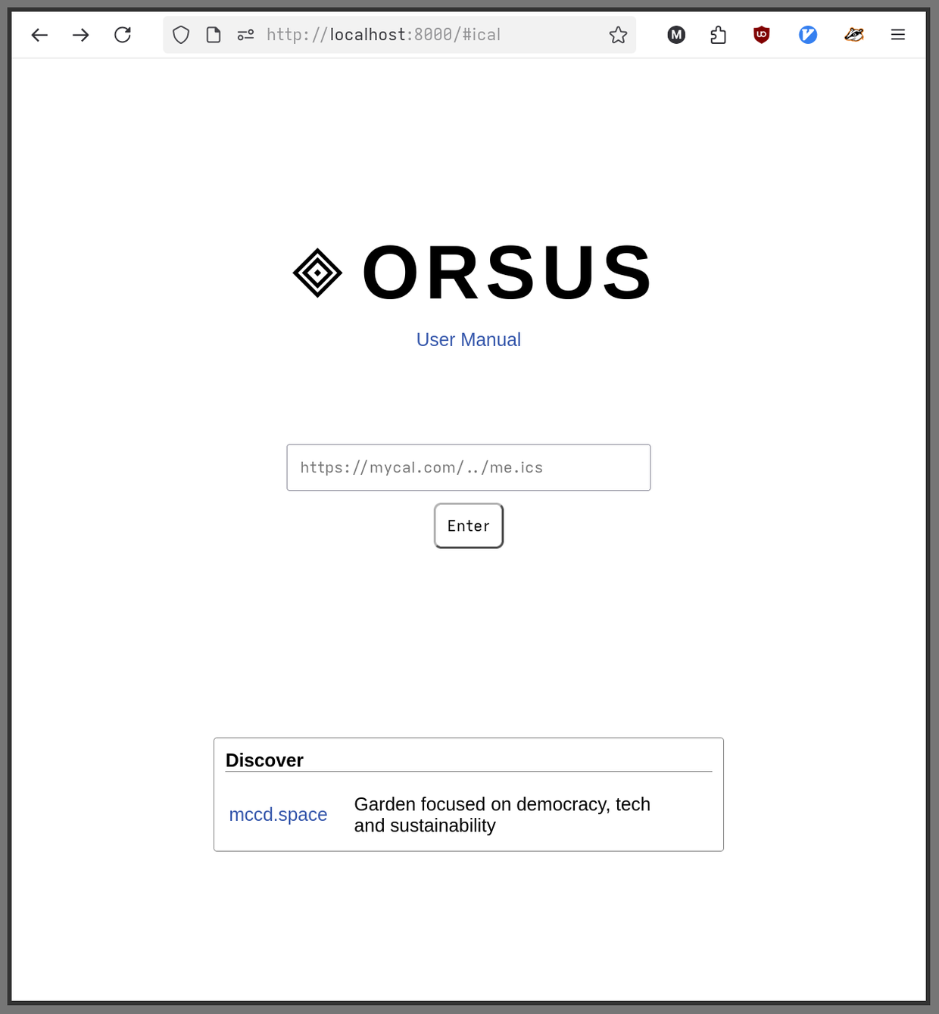Open the M extension icon
Image resolution: width=939 pixels, height=1014 pixels.
tap(676, 35)
